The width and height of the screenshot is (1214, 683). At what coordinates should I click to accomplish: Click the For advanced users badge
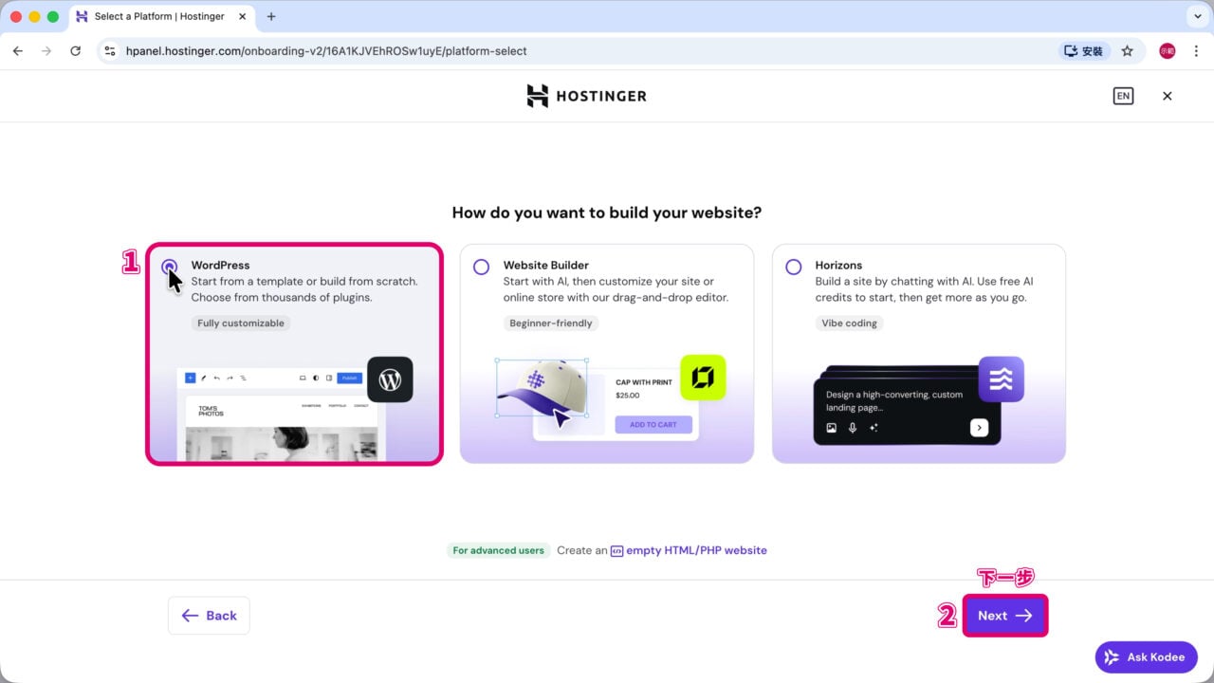pyautogui.click(x=499, y=550)
